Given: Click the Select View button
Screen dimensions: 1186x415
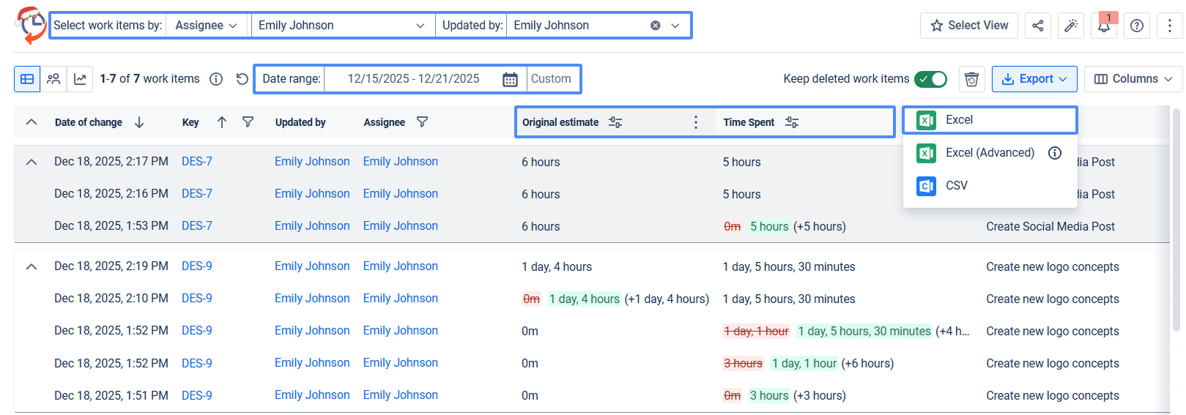Looking at the screenshot, I should click(968, 26).
